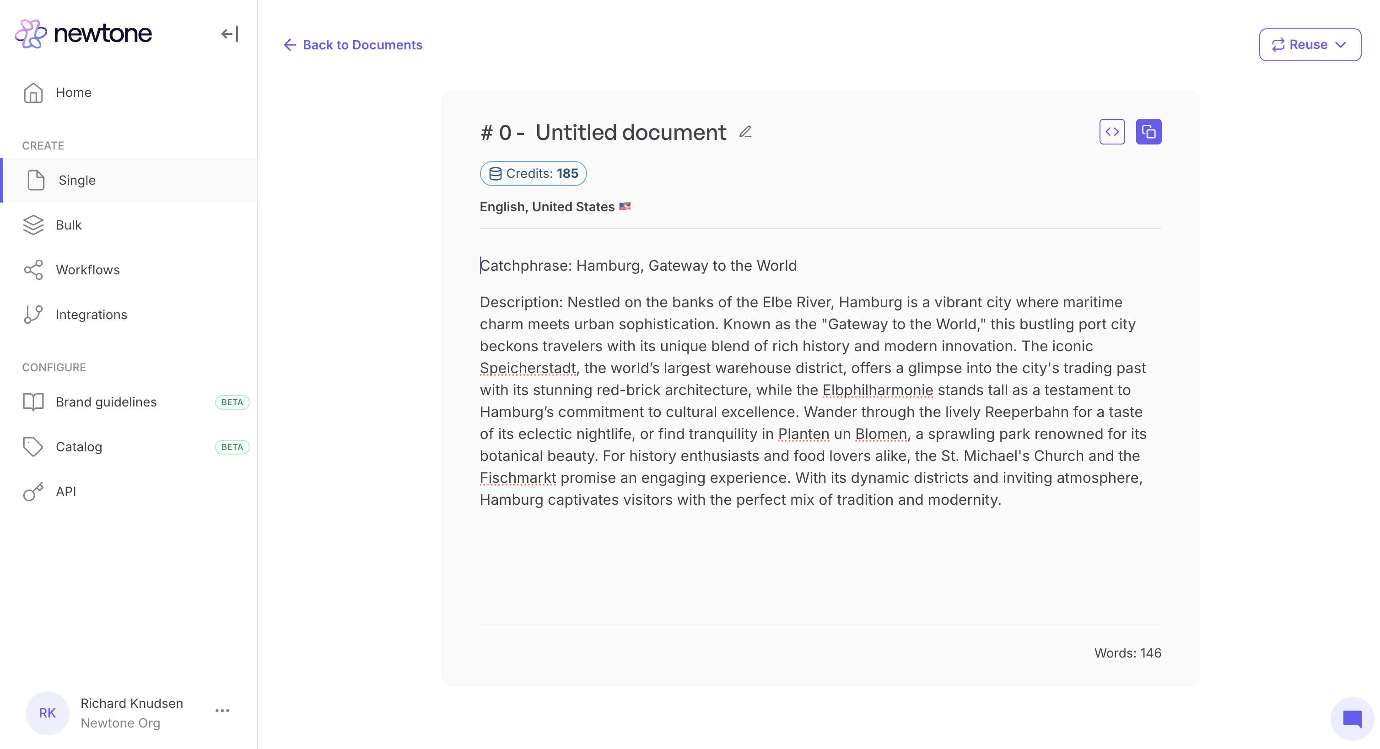Click the newtone logo

[x=84, y=33]
